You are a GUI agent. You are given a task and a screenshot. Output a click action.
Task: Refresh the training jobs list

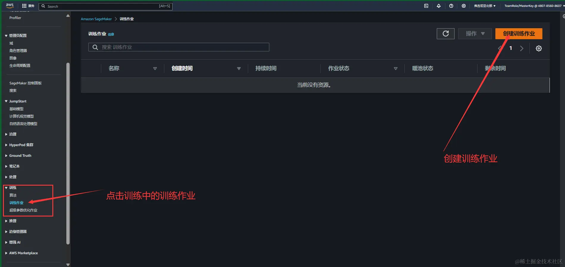[x=445, y=34]
